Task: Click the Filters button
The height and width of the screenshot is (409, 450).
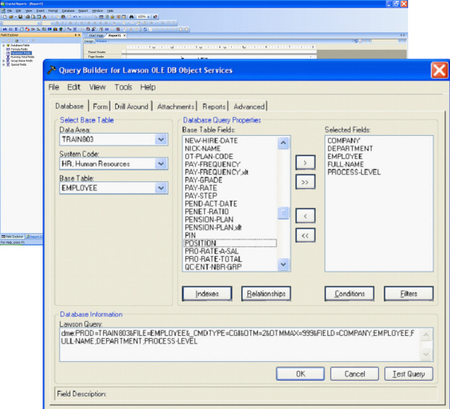Action: pyautogui.click(x=409, y=293)
